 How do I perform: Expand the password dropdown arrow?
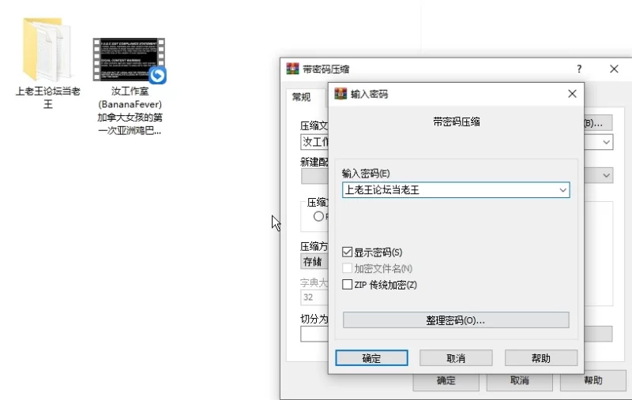click(x=562, y=190)
